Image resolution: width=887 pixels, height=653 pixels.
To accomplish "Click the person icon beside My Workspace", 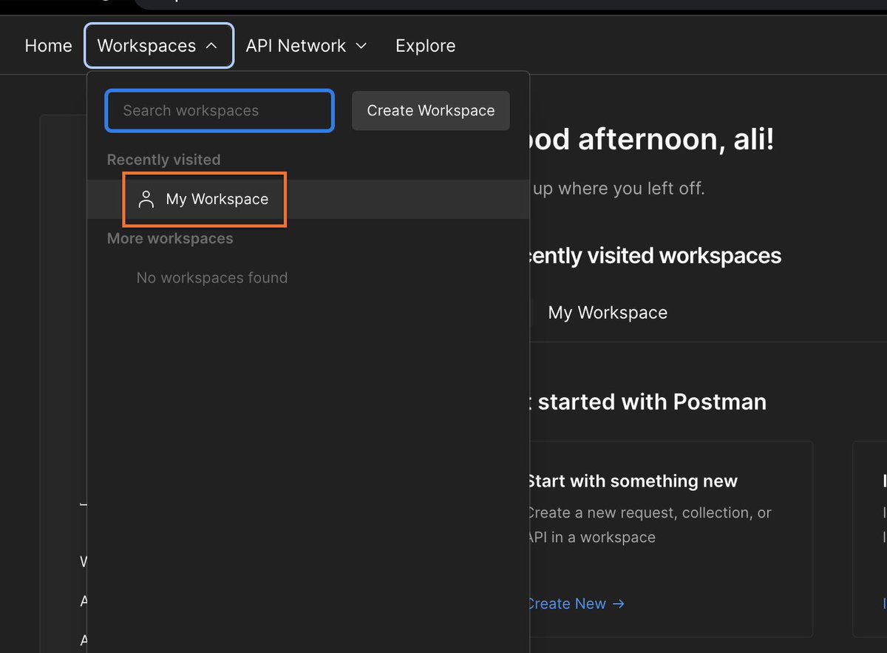I will click(146, 199).
